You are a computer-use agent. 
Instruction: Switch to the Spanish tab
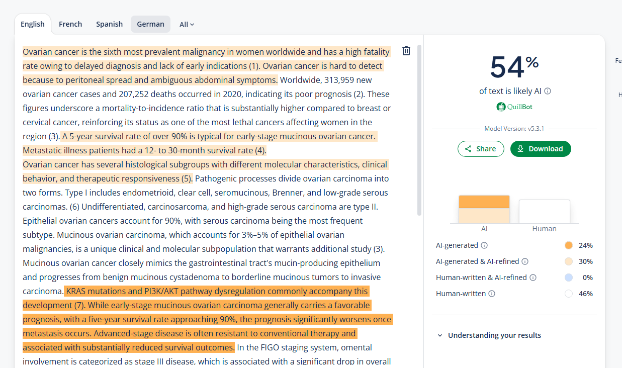coord(109,24)
